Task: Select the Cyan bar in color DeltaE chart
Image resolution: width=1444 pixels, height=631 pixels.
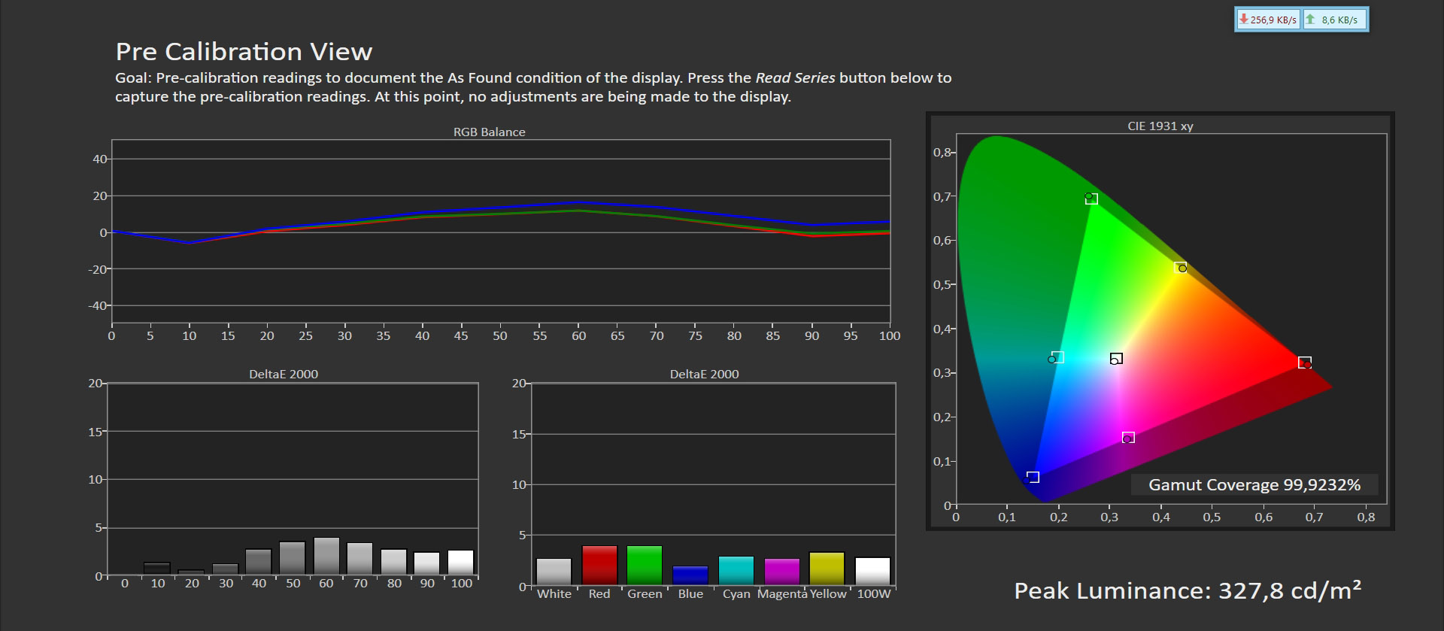Action: [736, 571]
